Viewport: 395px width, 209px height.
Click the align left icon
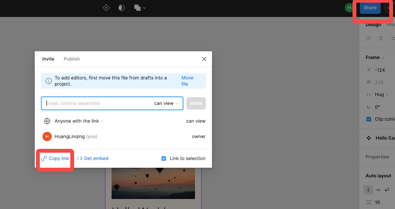[x=368, y=38]
